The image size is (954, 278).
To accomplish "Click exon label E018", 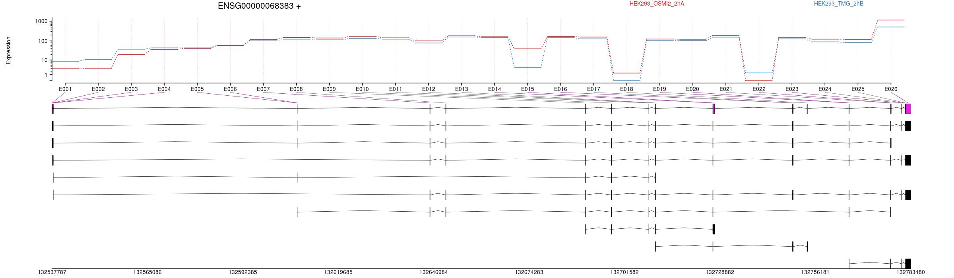I will 626,89.
